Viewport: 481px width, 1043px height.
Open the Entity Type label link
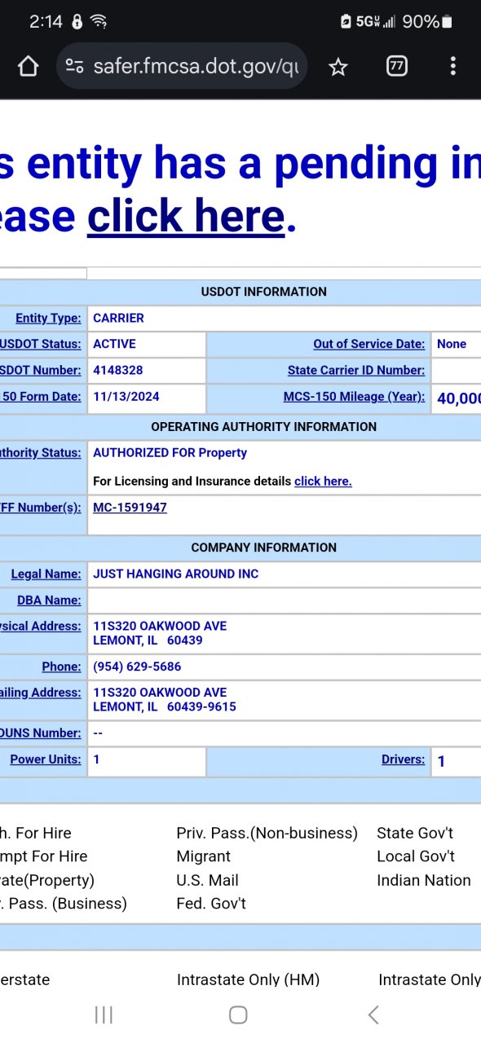click(48, 318)
